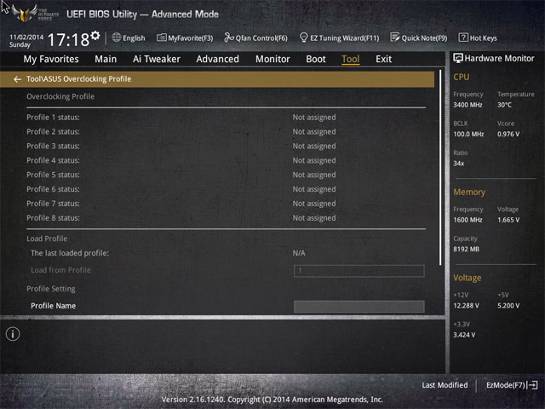
Task: Click the Hot Keys question mark icon
Action: tap(463, 37)
